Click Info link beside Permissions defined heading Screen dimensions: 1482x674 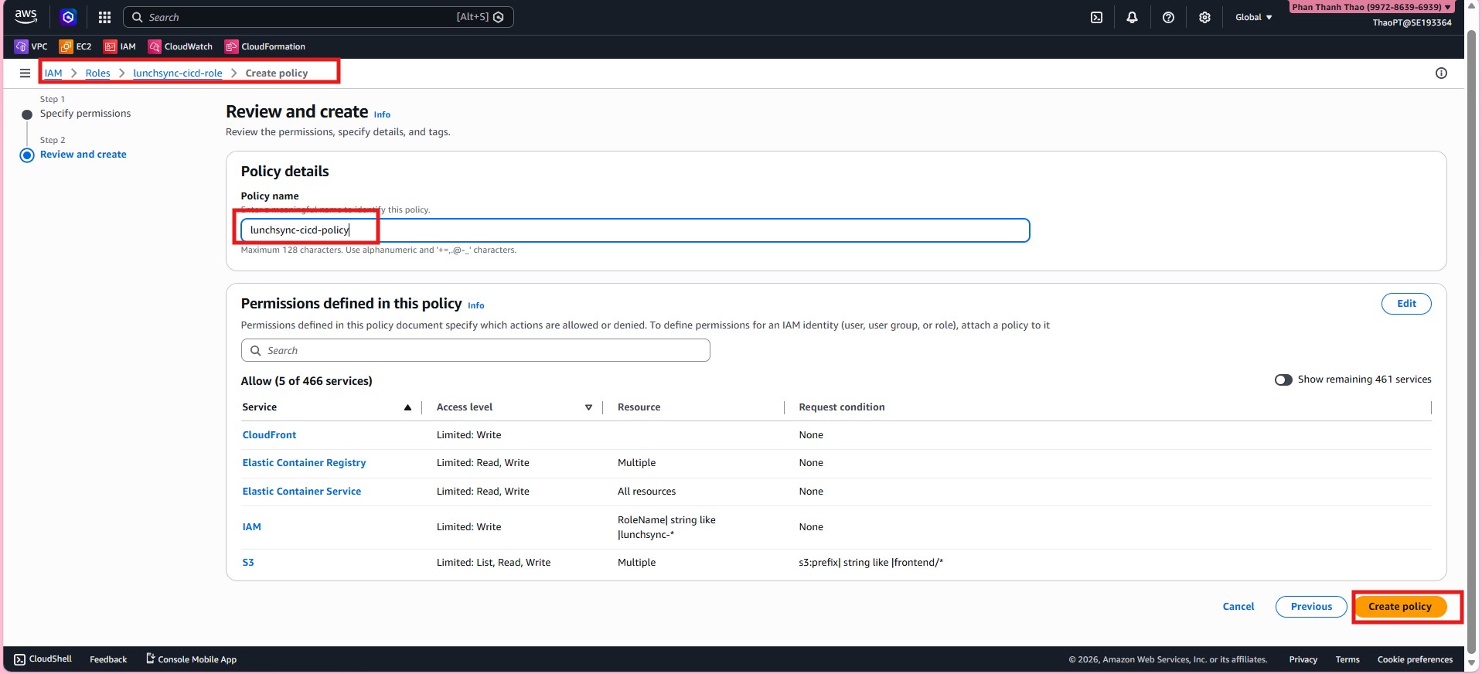coord(476,305)
